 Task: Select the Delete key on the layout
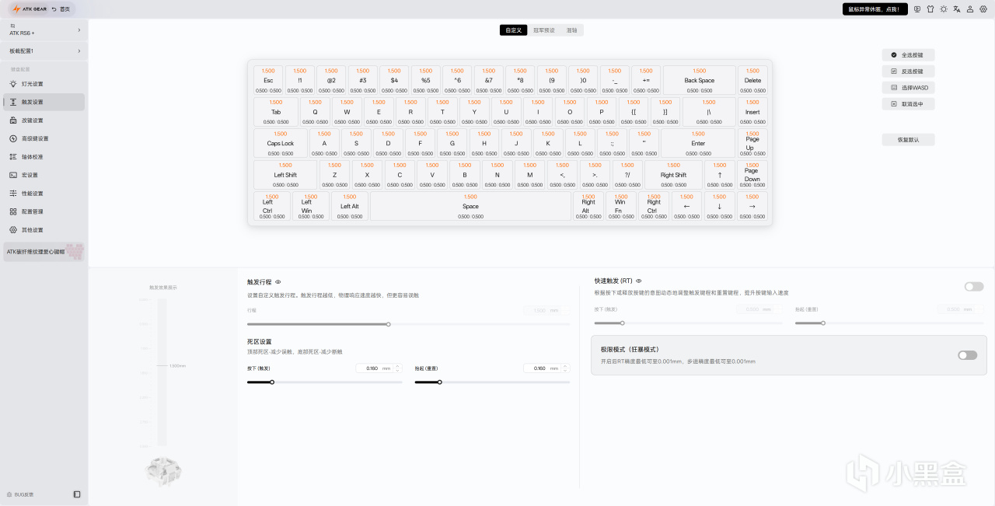point(752,80)
